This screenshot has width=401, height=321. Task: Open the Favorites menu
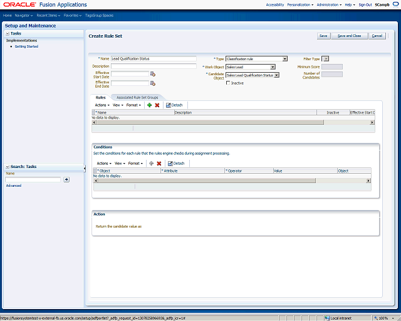(73, 16)
